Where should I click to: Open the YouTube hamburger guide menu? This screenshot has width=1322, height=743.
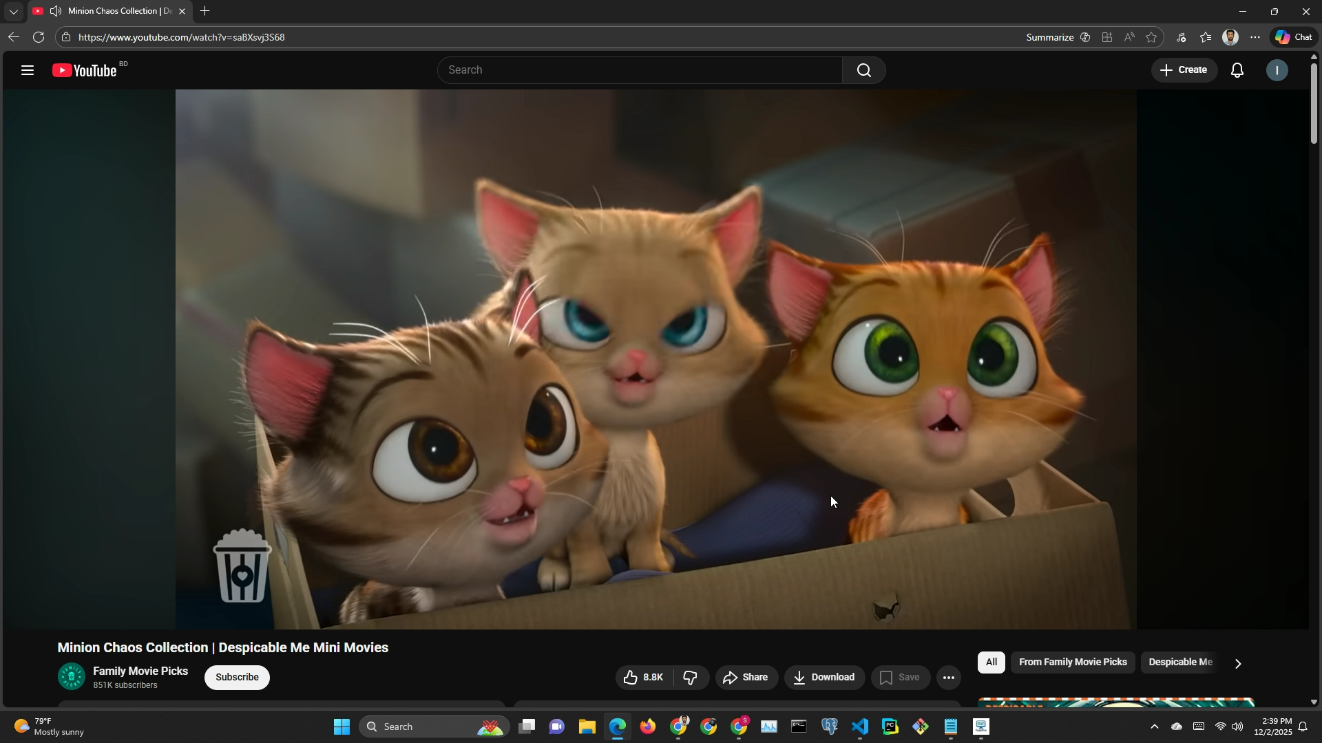[28, 70]
